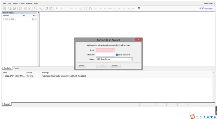Select the crosshair tool
This screenshot has height=119, width=217.
click(x=61, y=8)
